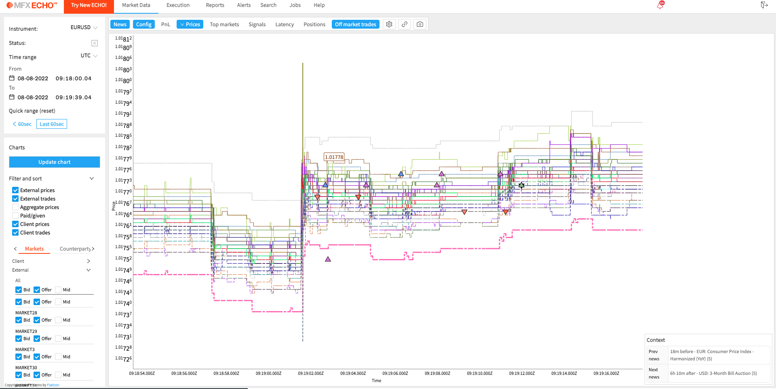Edit the To time 09:19:39.04 field
The height and width of the screenshot is (389, 776).
coord(74,97)
